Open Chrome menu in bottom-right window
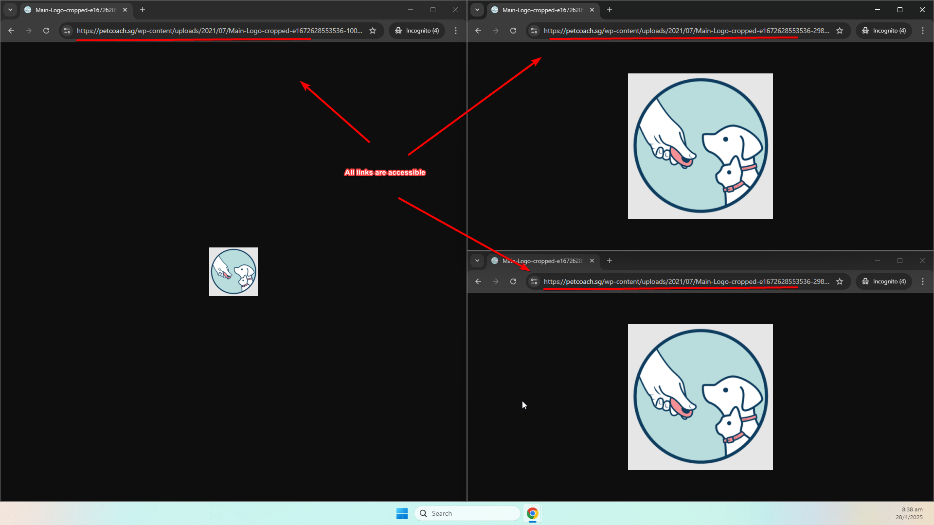The width and height of the screenshot is (934, 525). (x=923, y=281)
